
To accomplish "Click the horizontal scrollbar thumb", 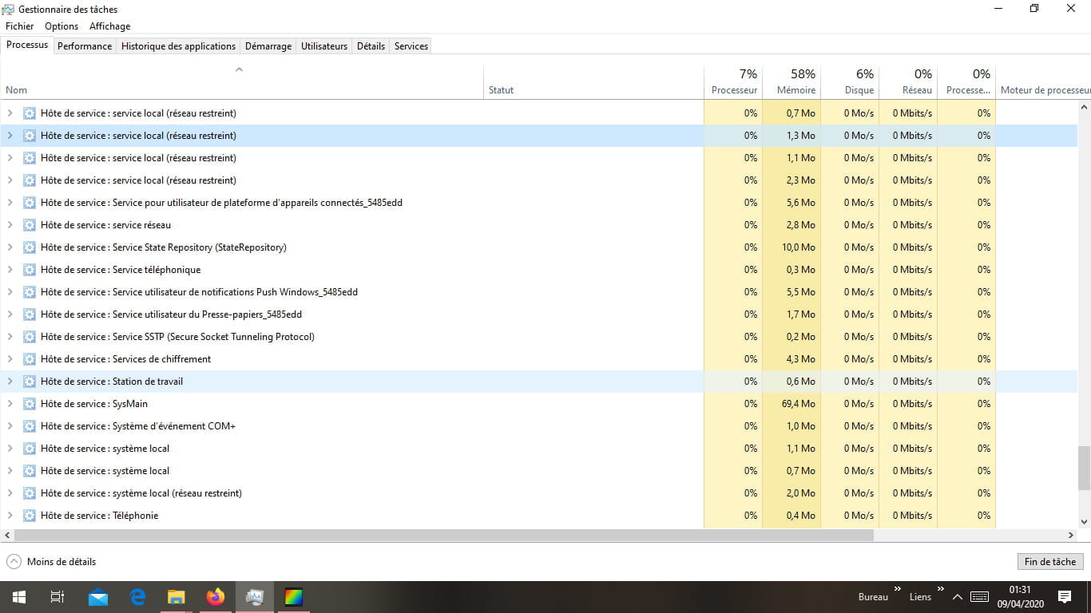I will tap(444, 536).
